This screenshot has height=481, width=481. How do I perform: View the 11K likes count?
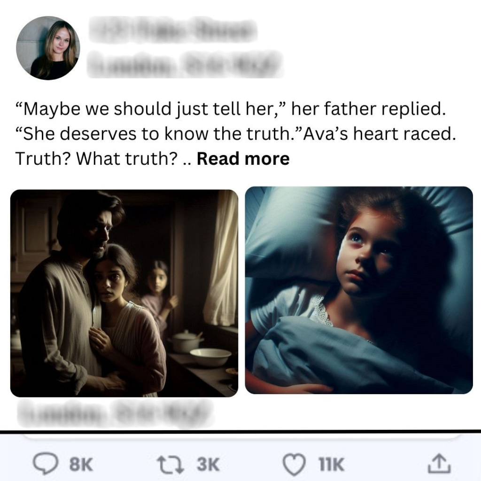331,464
